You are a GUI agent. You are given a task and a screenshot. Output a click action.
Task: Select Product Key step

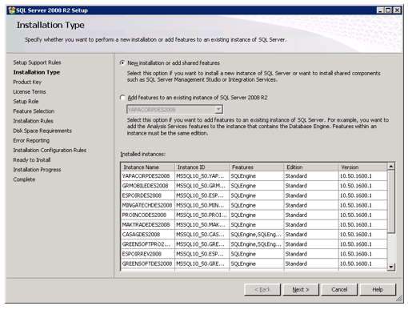coord(27,82)
